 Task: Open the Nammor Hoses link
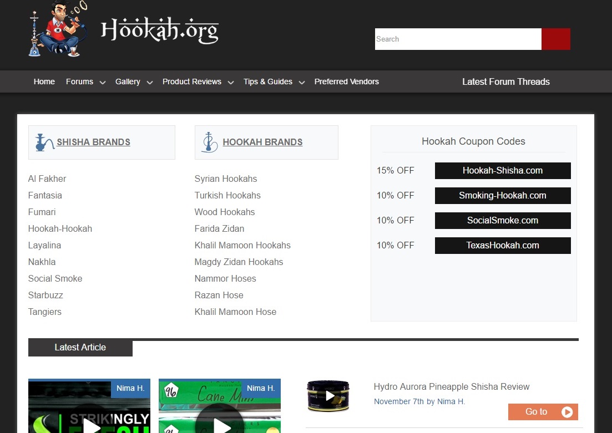226,278
